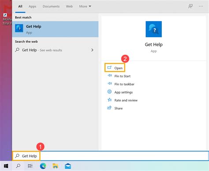Viewport: 209px width, 171px height.
Task: Expand the More dropdown
Action: click(x=85, y=7)
